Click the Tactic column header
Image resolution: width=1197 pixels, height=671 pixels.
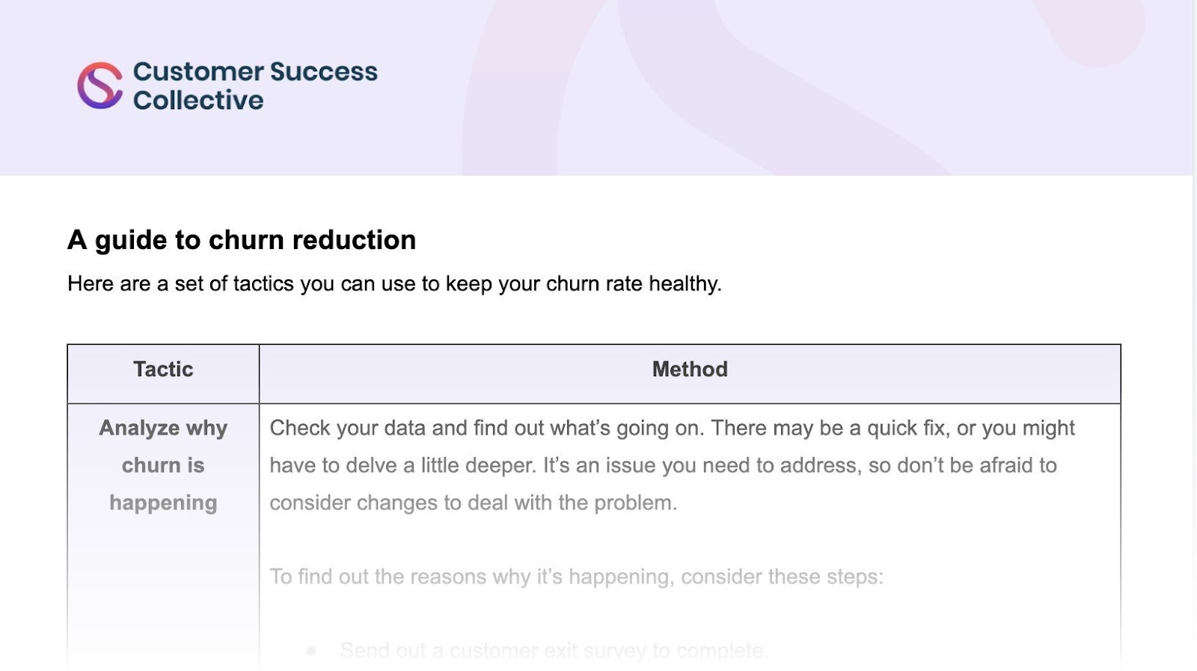163,370
